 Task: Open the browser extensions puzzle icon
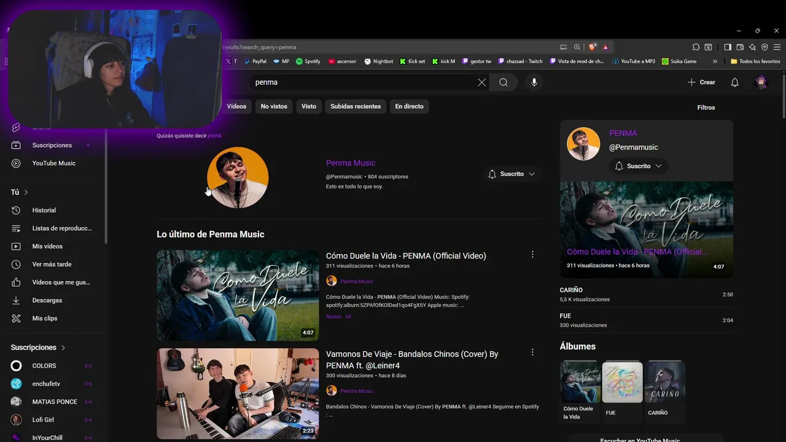point(696,47)
